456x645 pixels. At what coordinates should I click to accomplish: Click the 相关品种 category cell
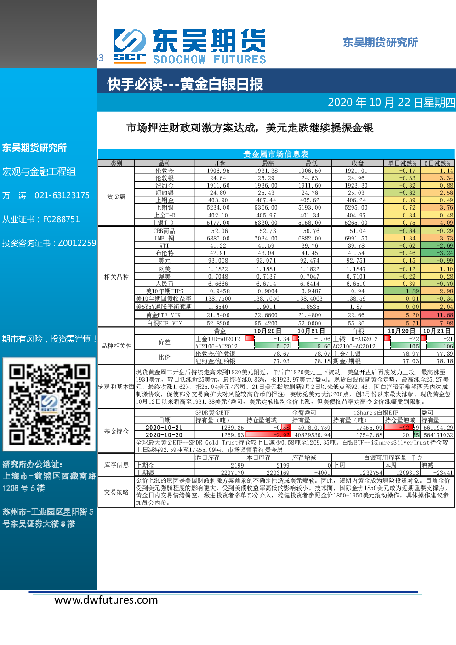(x=116, y=277)
